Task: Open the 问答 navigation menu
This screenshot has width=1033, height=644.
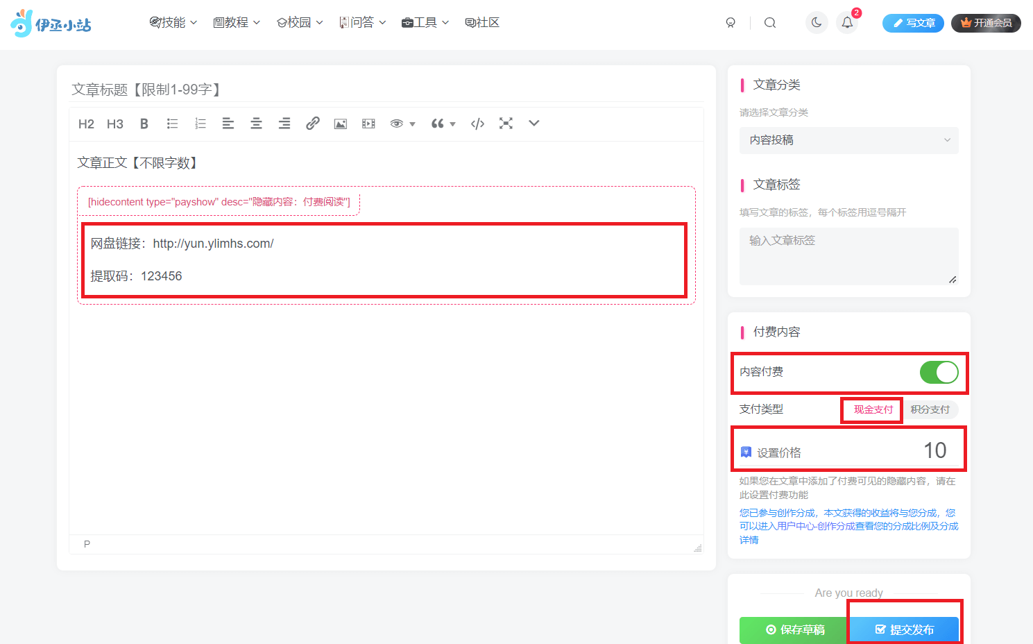Action: pyautogui.click(x=361, y=22)
